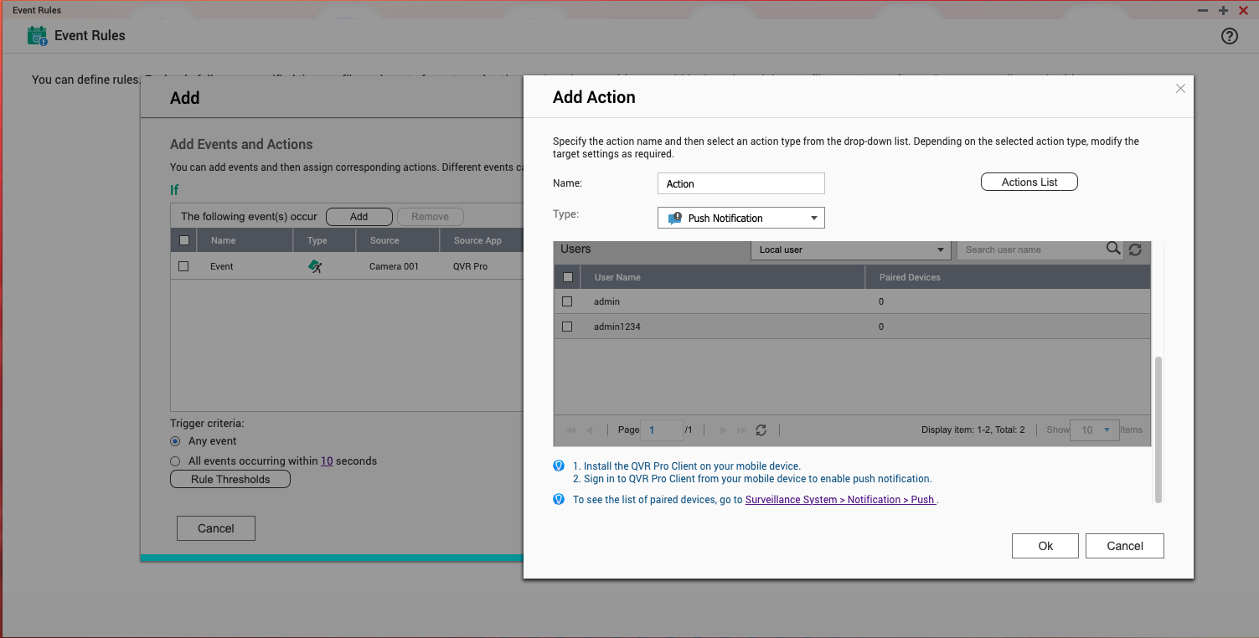Click the Add Action dialog vertical scrollbar
Image resolution: width=1259 pixels, height=638 pixels.
[1158, 429]
